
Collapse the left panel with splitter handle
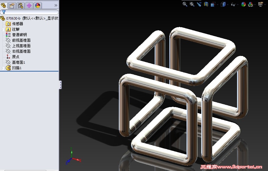(x=60, y=85)
